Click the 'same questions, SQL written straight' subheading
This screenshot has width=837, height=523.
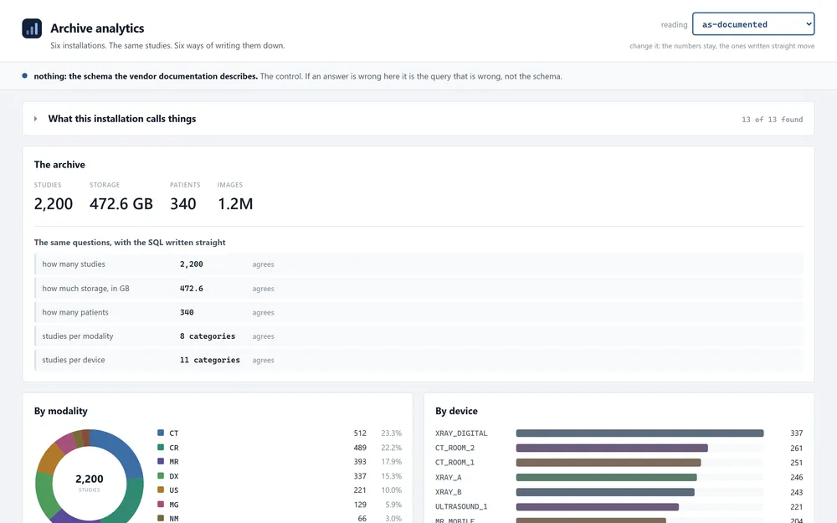(130, 243)
